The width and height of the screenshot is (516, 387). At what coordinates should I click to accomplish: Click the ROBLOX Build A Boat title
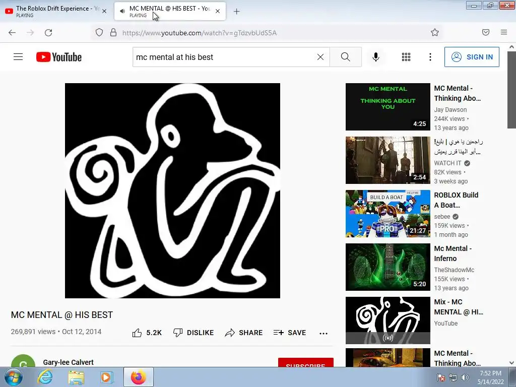(x=456, y=200)
